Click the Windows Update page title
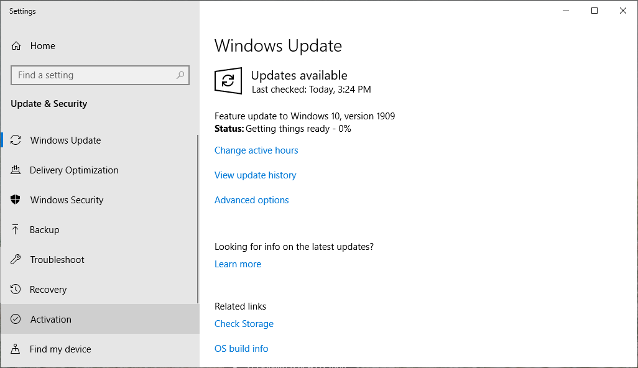The width and height of the screenshot is (638, 368). [x=278, y=45]
